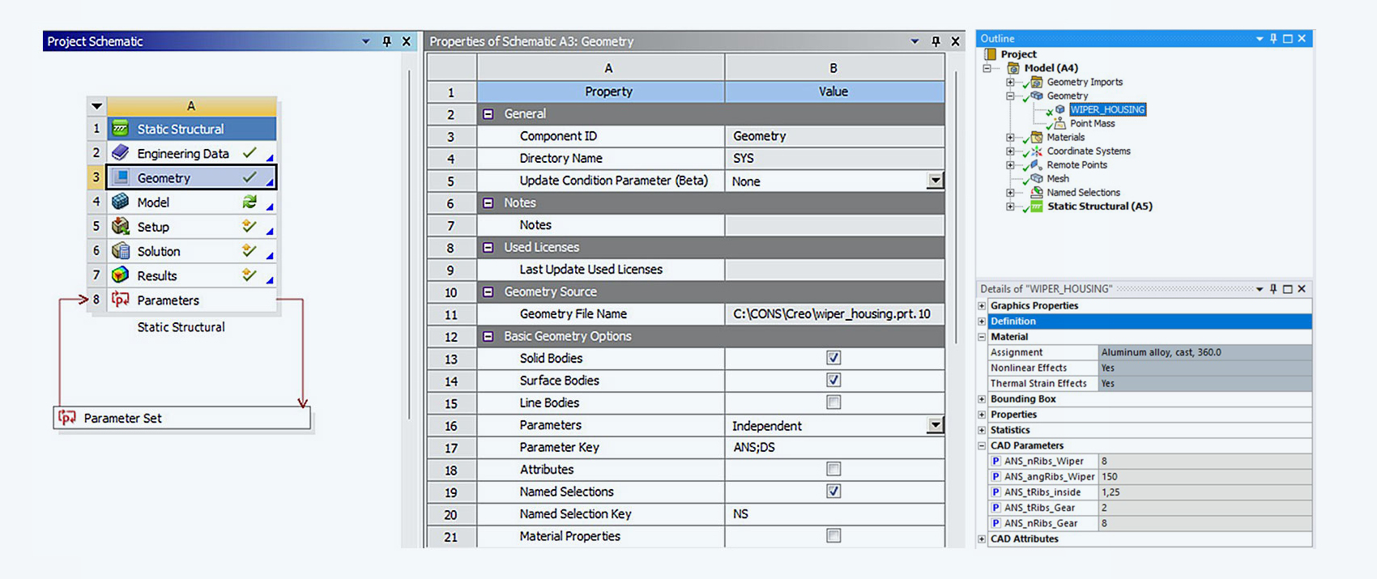Toggle the Solid Bodies checkbox
The width and height of the screenshot is (1377, 579).
point(833,358)
